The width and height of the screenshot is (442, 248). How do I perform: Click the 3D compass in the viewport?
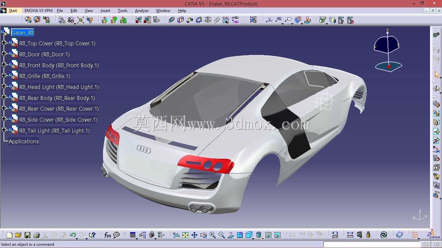[388, 51]
